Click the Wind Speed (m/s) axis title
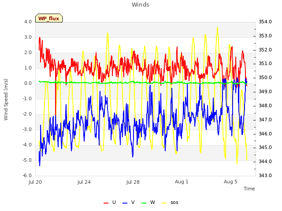The width and height of the screenshot is (282, 211). pyautogui.click(x=6, y=99)
